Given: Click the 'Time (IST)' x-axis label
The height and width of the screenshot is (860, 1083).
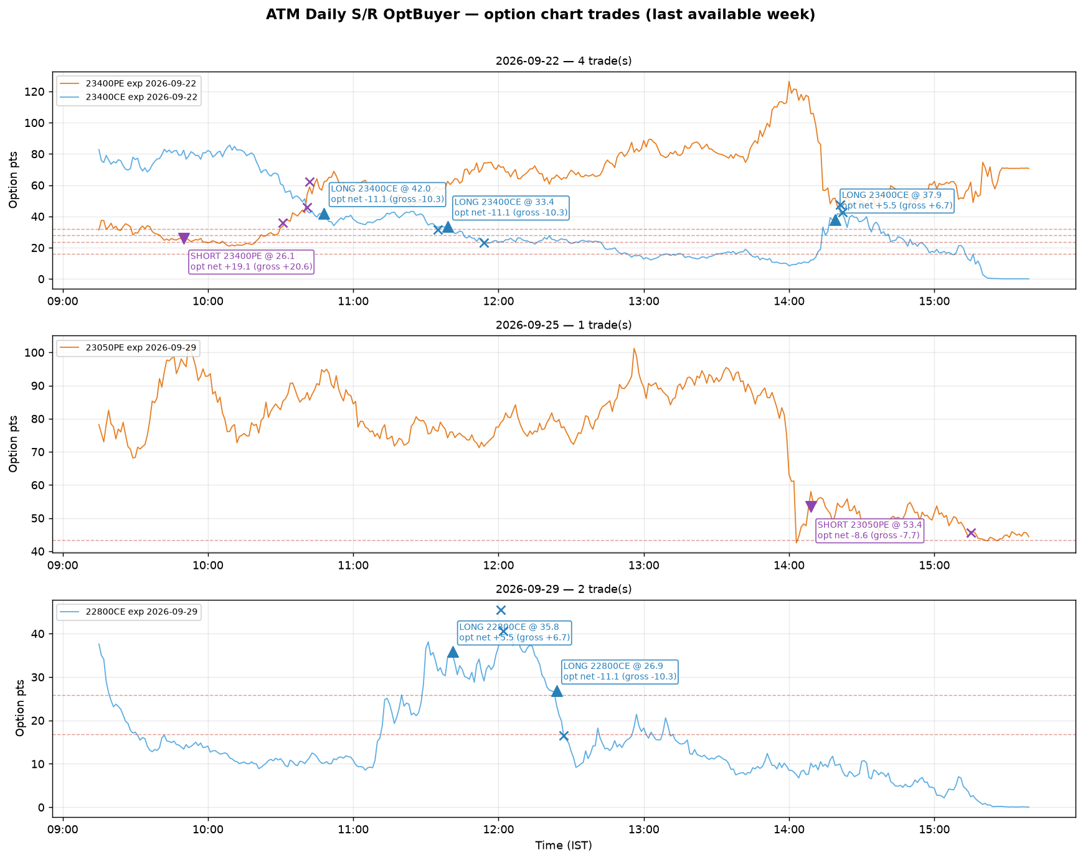Looking at the screenshot, I should 564,845.
